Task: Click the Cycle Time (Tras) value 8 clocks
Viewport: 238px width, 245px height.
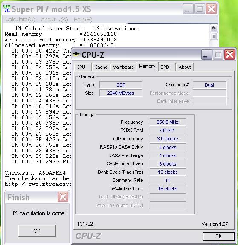Action: click(168, 164)
